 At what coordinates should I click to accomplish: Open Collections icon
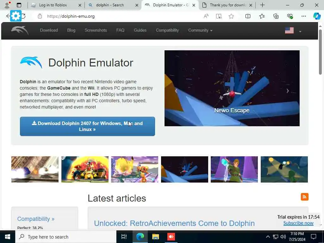click(x=276, y=16)
